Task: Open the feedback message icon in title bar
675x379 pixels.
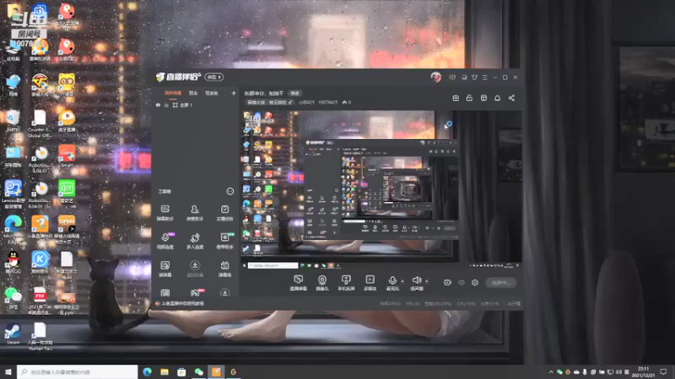Action: tap(452, 77)
